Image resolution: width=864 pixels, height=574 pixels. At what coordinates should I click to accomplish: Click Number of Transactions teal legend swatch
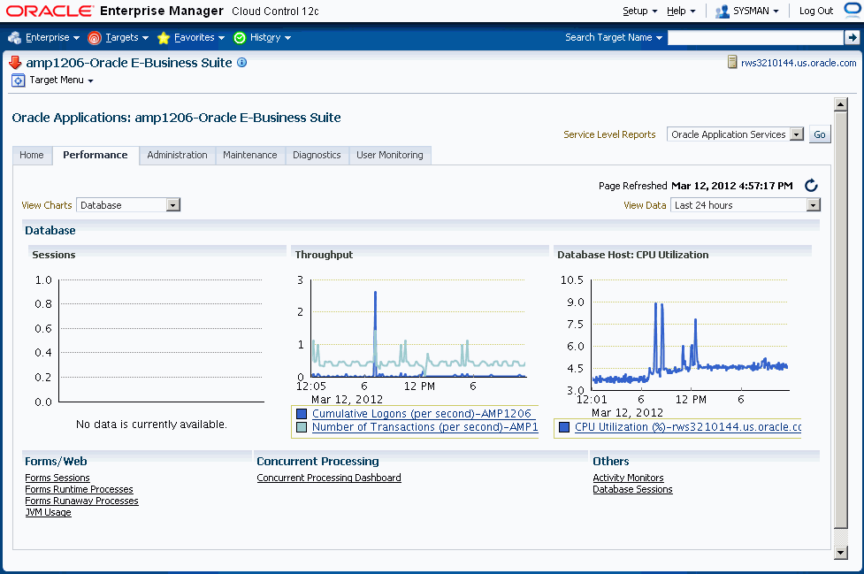pyautogui.click(x=302, y=427)
